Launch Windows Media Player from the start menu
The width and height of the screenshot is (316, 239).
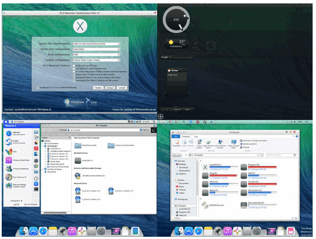coord(18,160)
